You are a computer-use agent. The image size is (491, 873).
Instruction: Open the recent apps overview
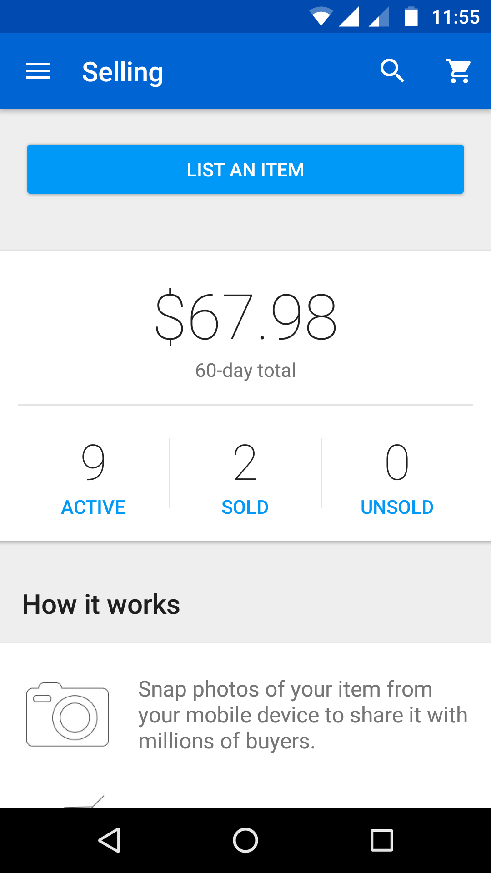pos(381,840)
